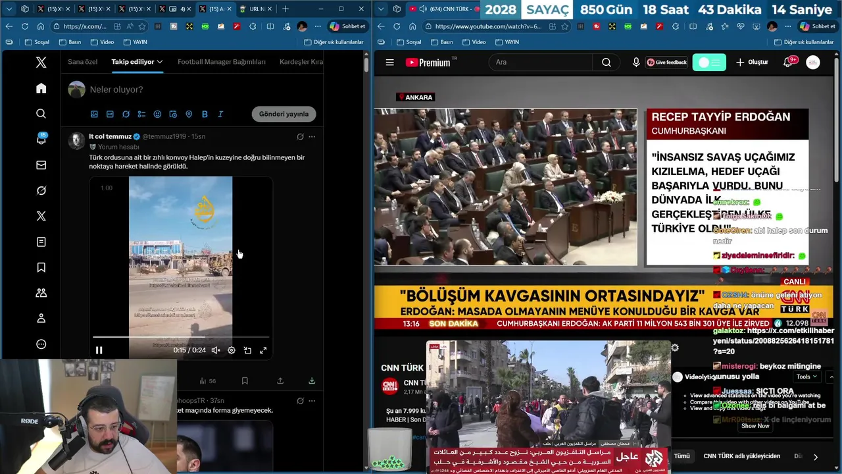842x474 pixels.
Task: Open Videolytics Tools dropdown
Action: (806, 377)
